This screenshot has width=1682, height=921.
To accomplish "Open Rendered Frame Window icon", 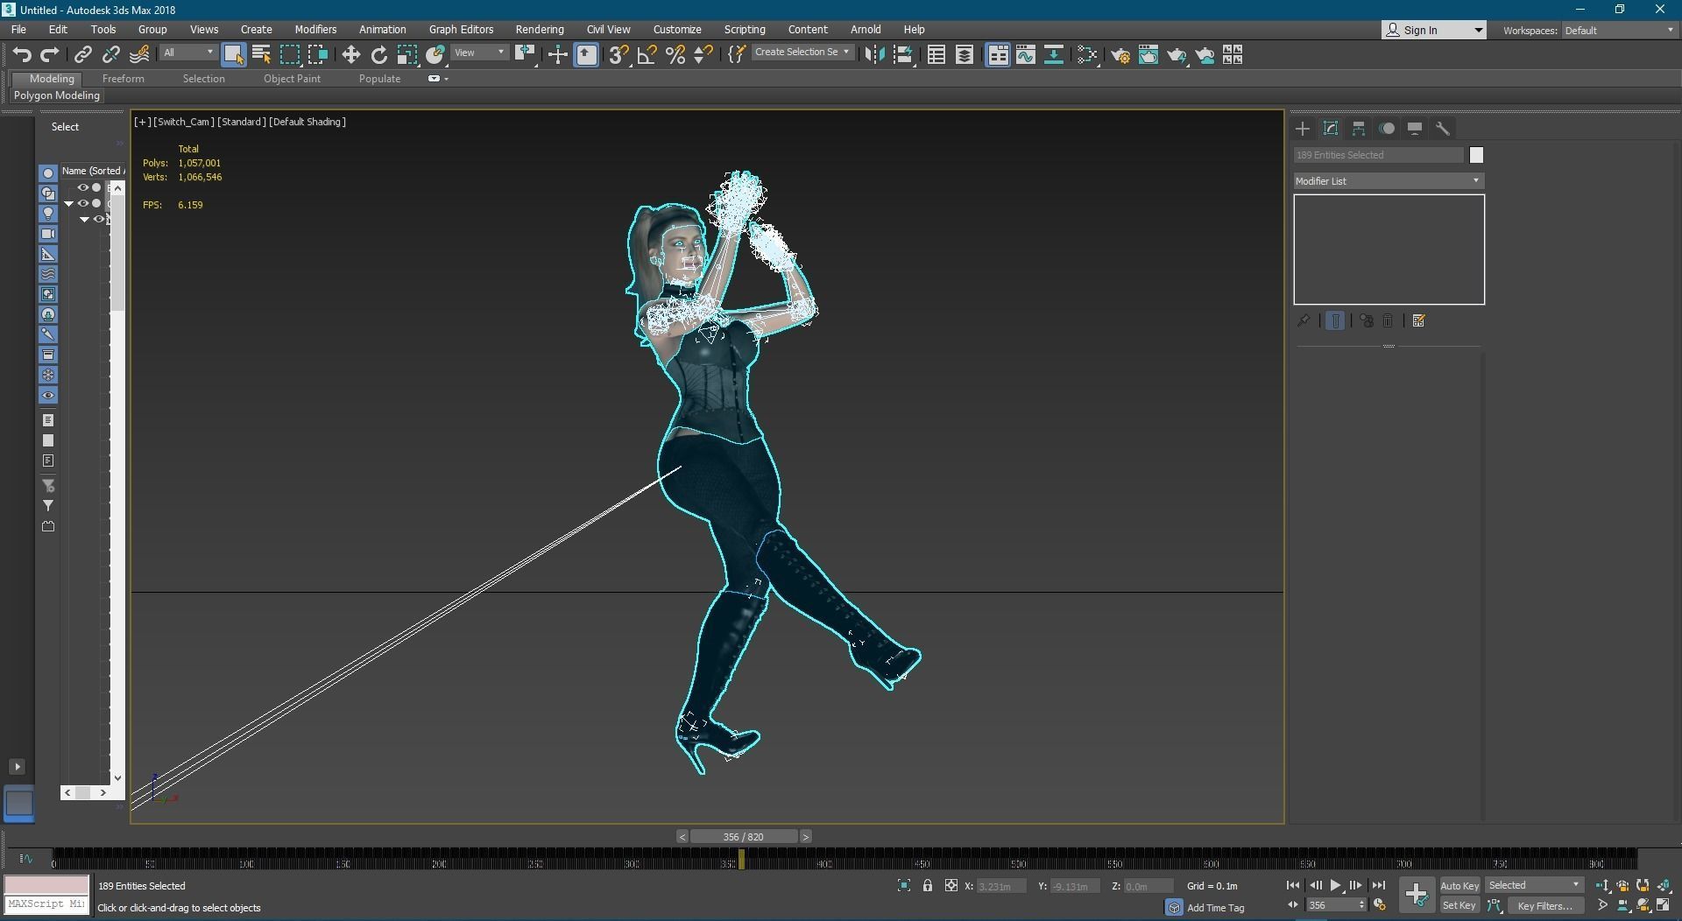I will coord(1148,55).
